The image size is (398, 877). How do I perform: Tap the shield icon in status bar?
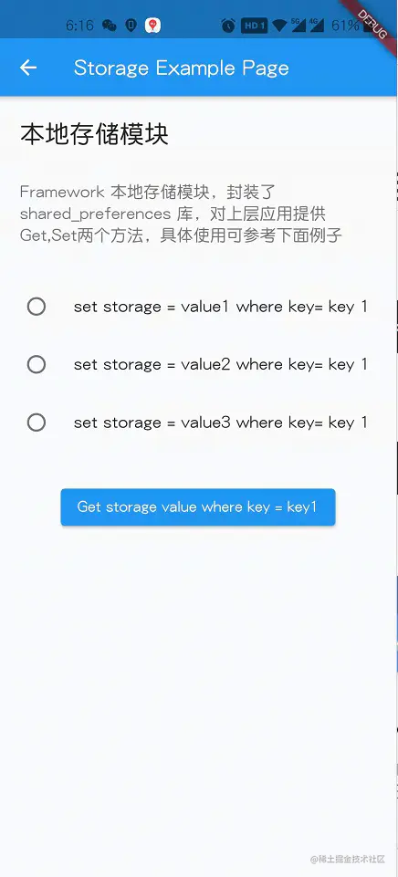[131, 26]
